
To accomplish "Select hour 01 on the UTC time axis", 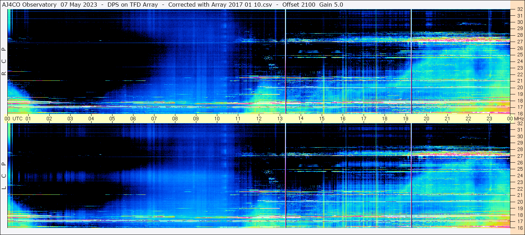I will (x=28, y=119).
